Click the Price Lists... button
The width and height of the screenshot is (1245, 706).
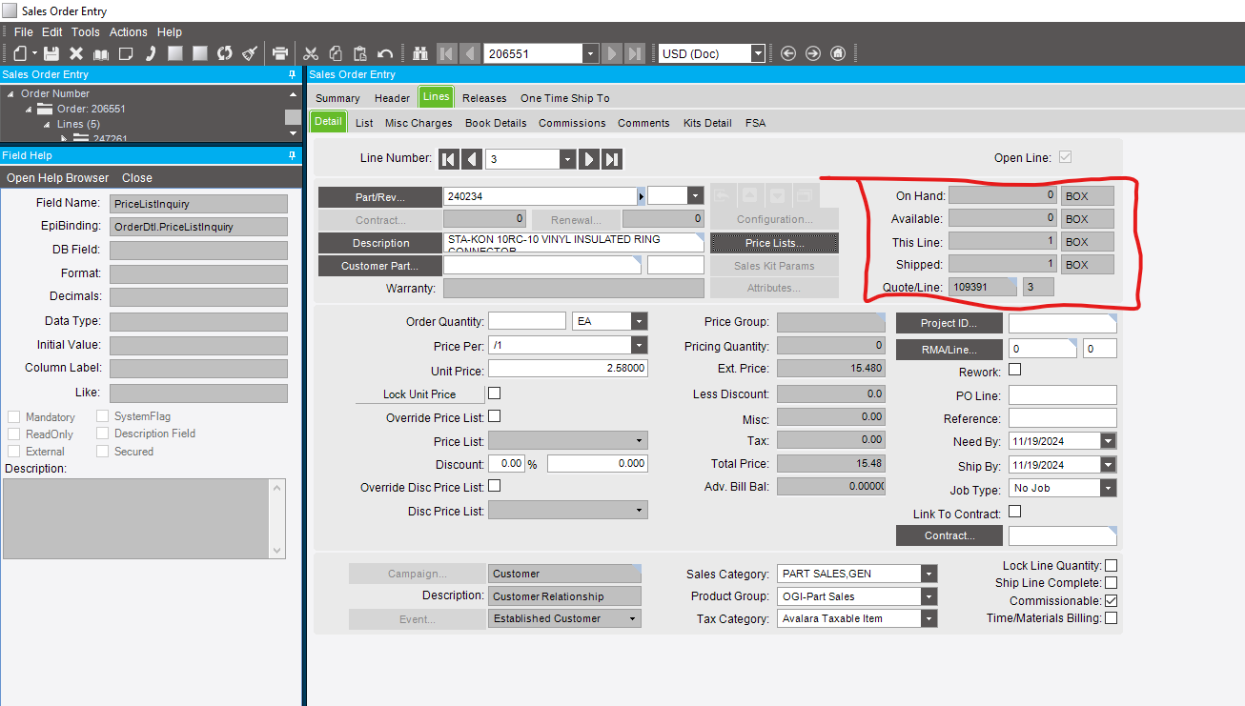[774, 243]
